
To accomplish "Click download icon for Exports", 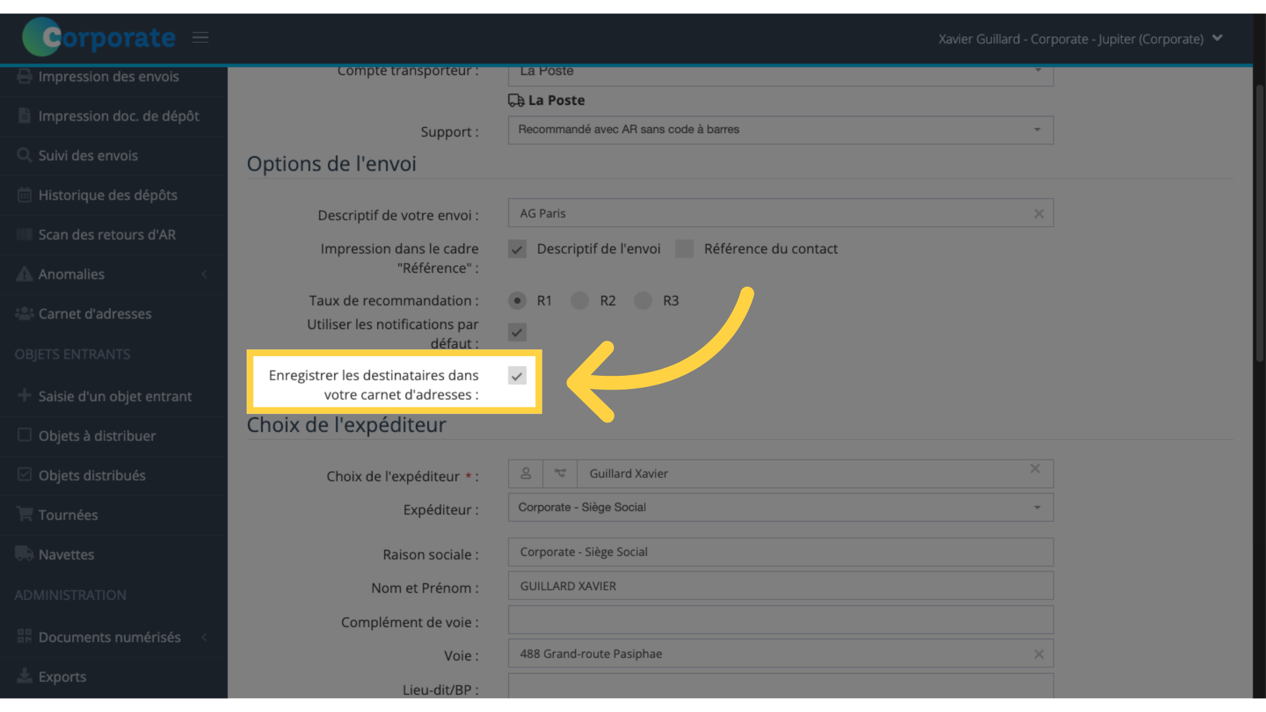I will coord(24,676).
